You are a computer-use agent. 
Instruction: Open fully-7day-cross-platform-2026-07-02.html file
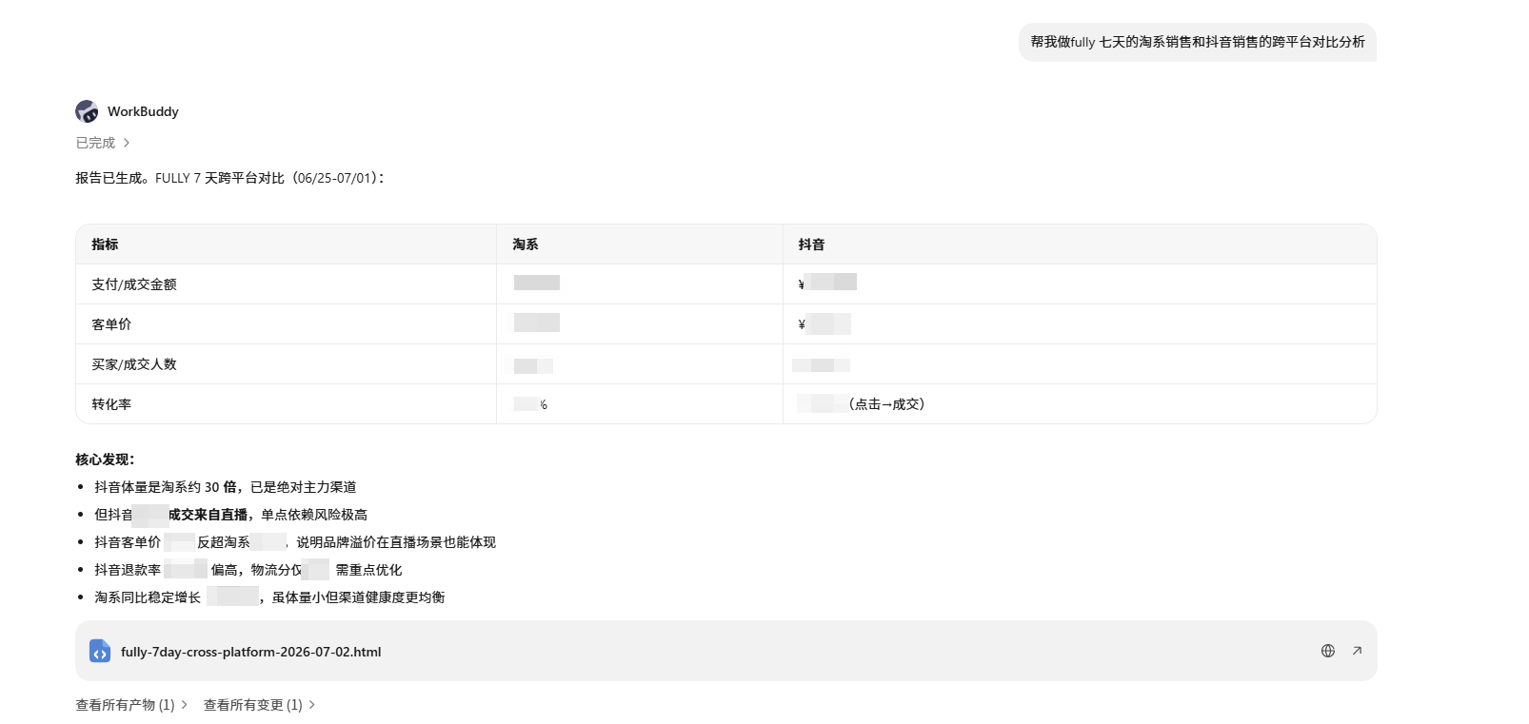726,651
